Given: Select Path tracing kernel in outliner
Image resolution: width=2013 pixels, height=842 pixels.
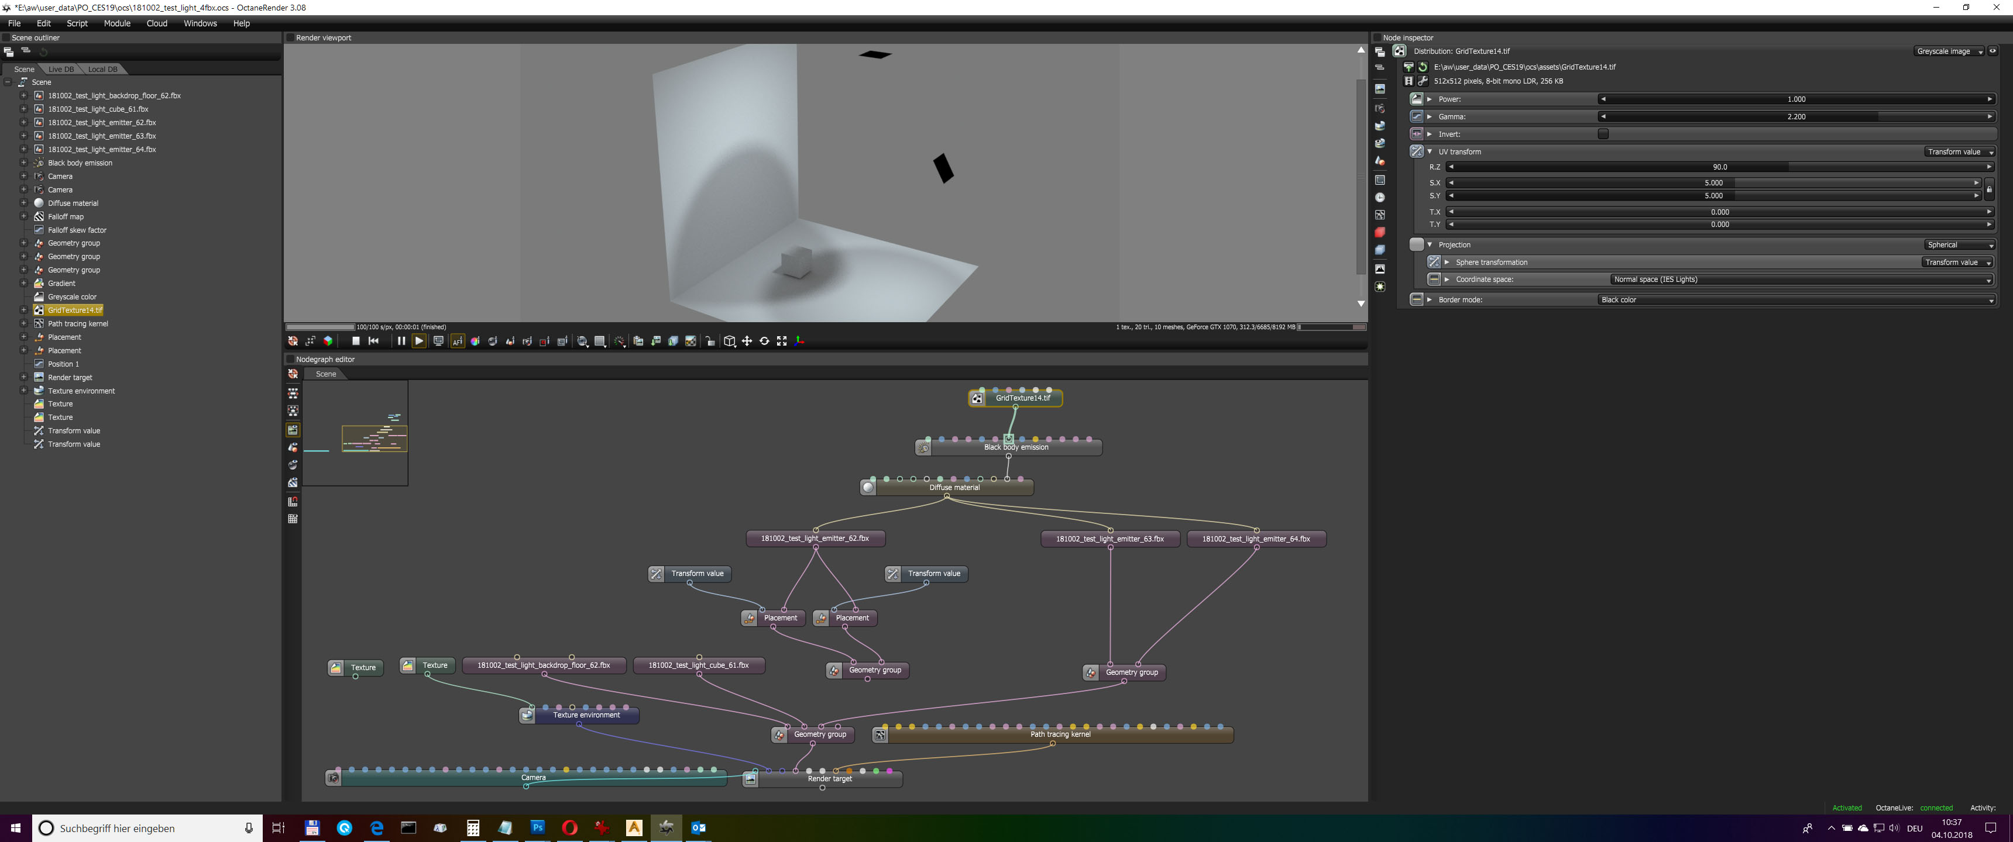Looking at the screenshot, I should [x=77, y=323].
